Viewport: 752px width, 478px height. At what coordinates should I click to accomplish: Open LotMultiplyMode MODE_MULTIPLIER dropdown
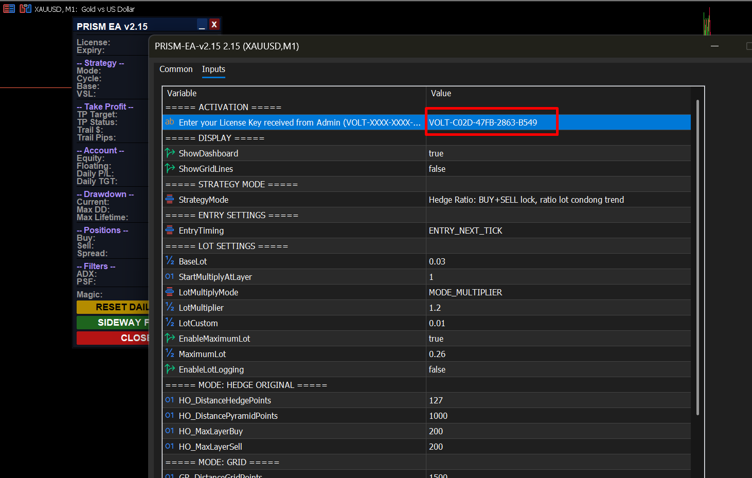point(558,292)
